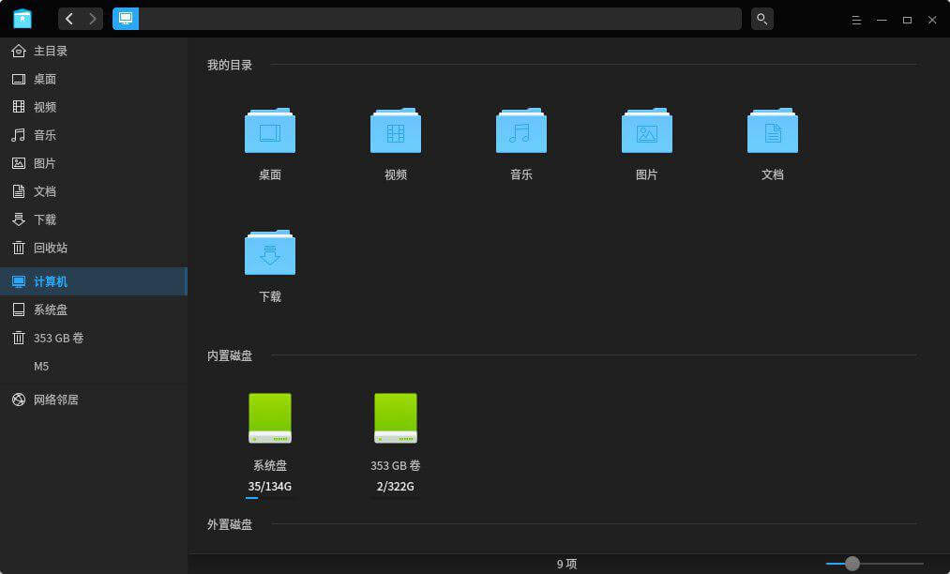Select the 视频 folder under 我的目录

[x=396, y=144]
